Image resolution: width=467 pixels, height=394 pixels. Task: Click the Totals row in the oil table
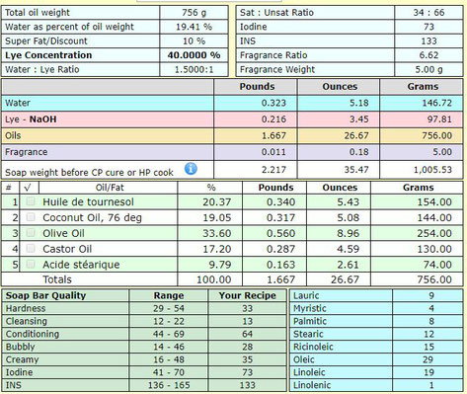(x=232, y=279)
